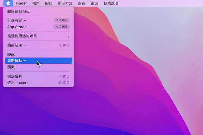Click the 1 項更新 badge
Screen dimensions: 203x135
point(62,20)
